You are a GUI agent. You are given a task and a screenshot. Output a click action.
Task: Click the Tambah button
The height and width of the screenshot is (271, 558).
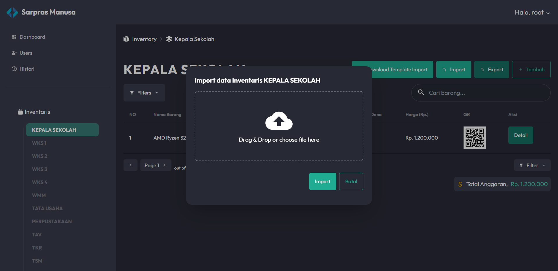point(531,69)
